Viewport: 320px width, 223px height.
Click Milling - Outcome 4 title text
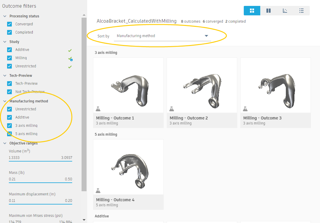[x=115, y=200]
